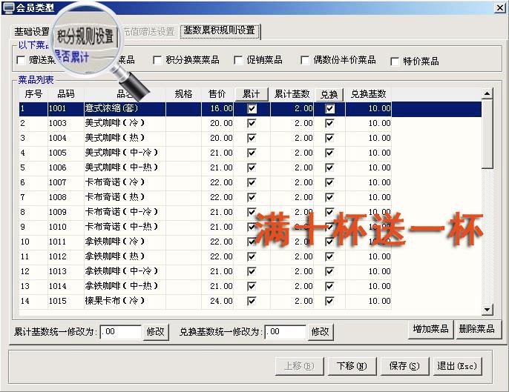The width and height of the screenshot is (509, 392).
Task: Click the 兑换 column header button
Action: 329,94
